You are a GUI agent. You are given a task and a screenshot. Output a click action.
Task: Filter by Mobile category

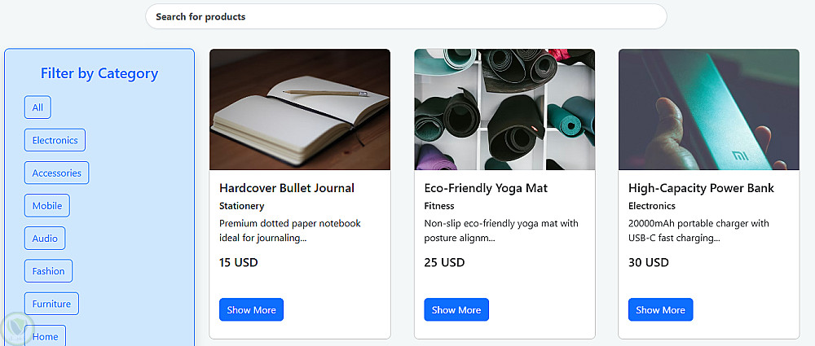(46, 206)
